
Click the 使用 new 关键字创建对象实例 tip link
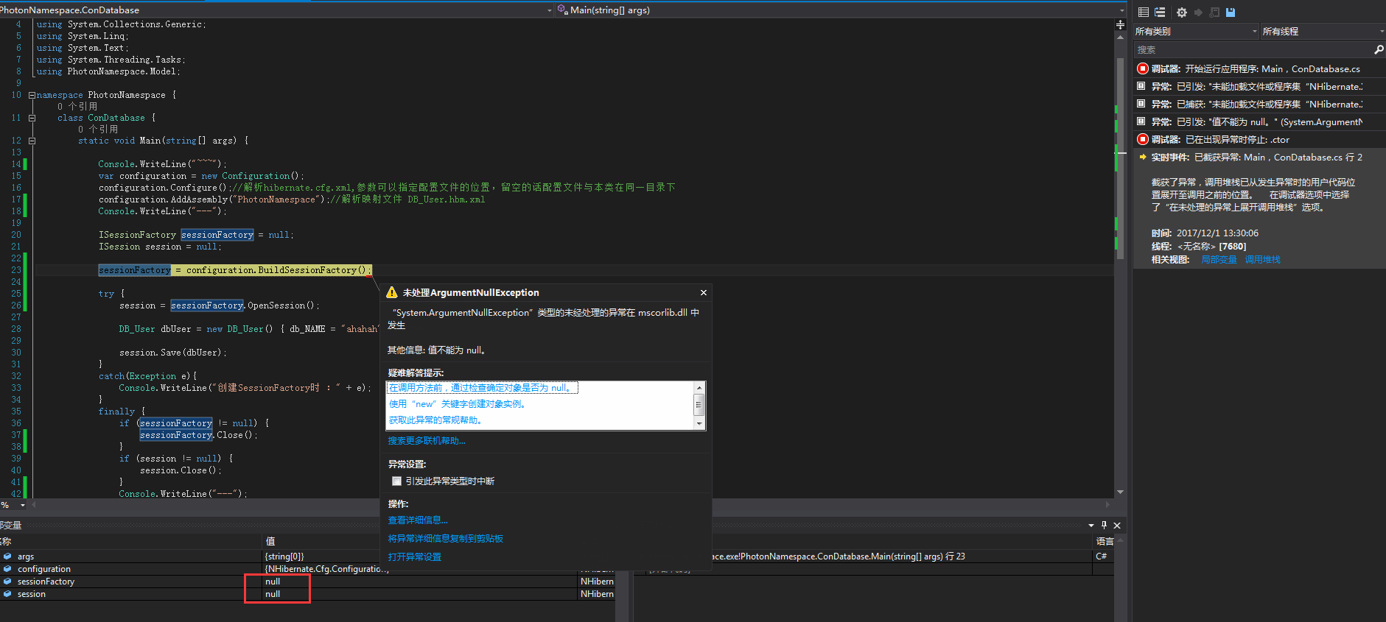point(457,404)
